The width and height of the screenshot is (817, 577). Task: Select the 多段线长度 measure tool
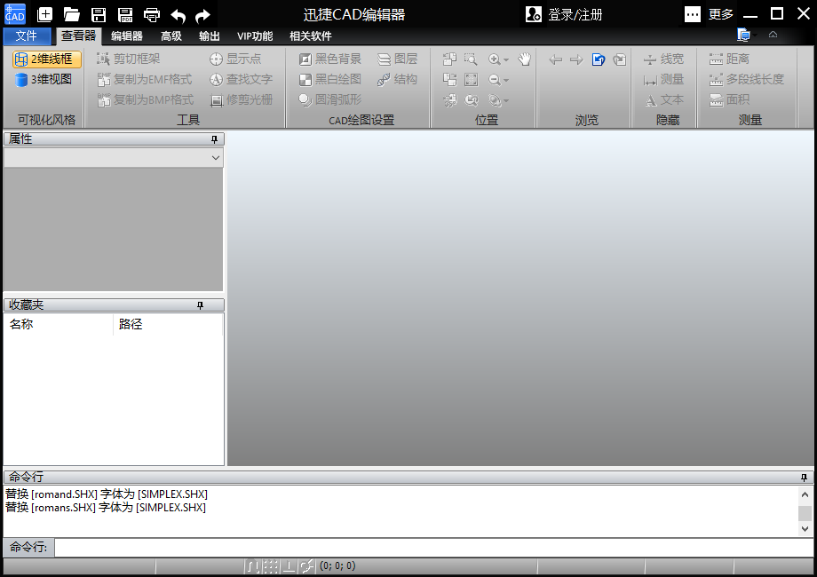pos(746,79)
